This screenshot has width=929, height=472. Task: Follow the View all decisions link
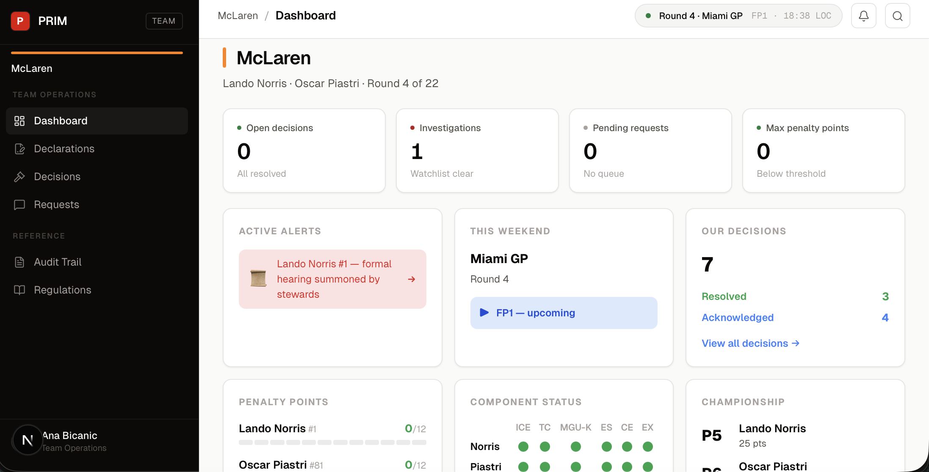[745, 343]
